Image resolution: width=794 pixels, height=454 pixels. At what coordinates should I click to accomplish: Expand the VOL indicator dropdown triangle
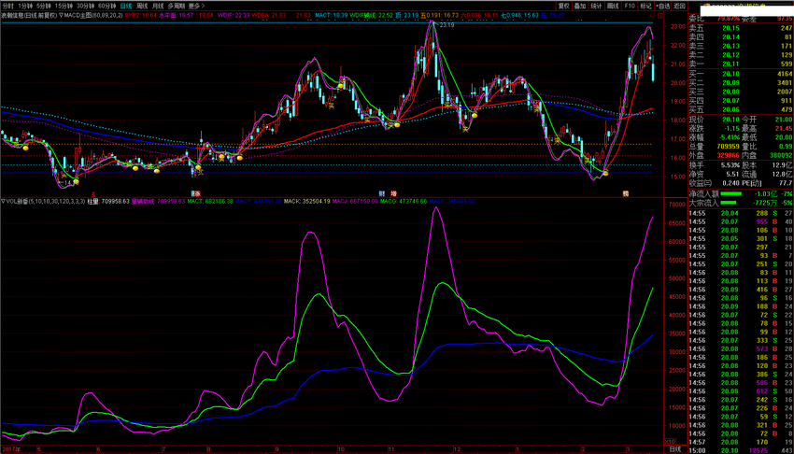pos(3,201)
